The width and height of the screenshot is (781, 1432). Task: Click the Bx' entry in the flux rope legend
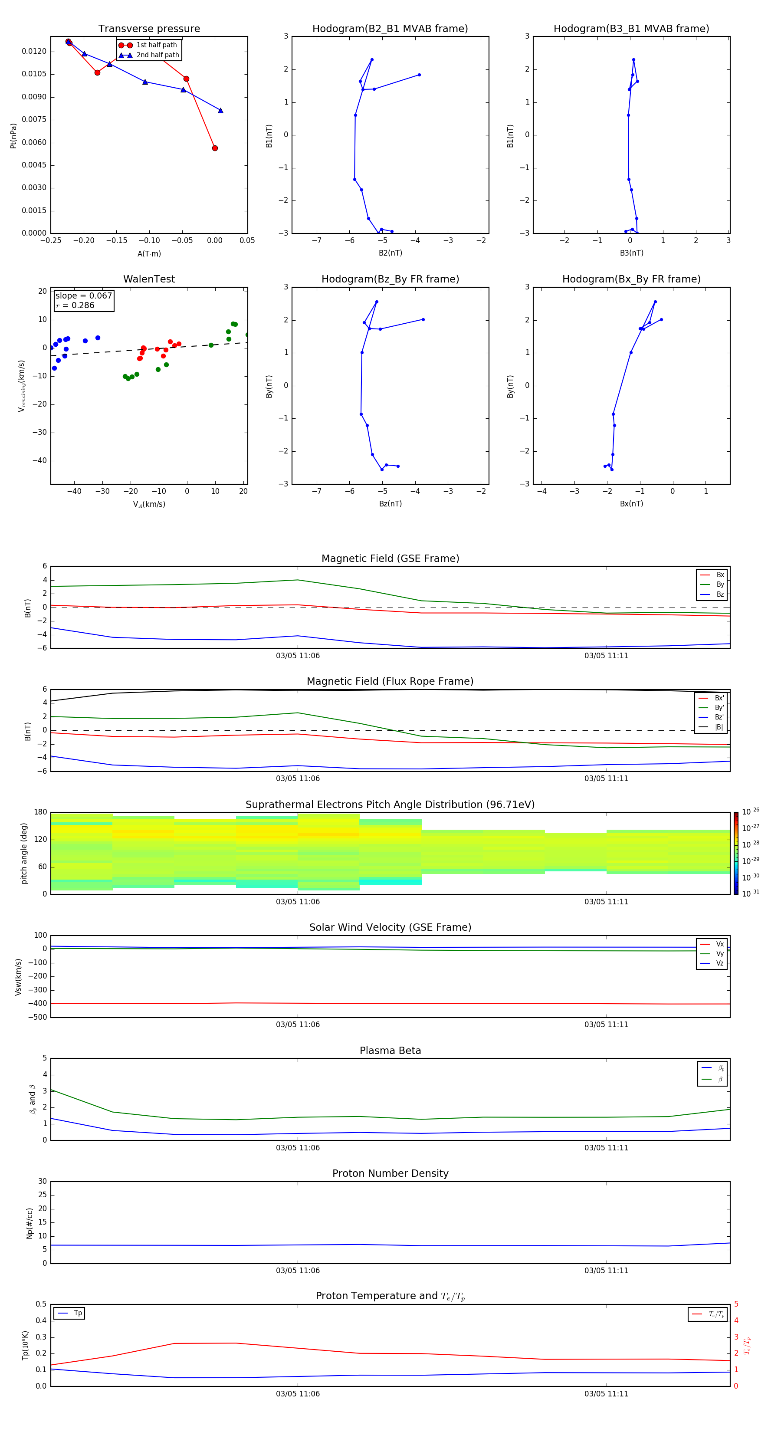pyautogui.click(x=712, y=698)
